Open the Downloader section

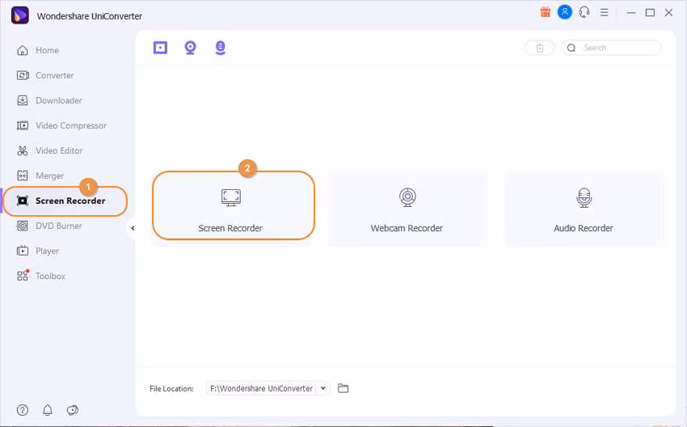[x=49, y=100]
